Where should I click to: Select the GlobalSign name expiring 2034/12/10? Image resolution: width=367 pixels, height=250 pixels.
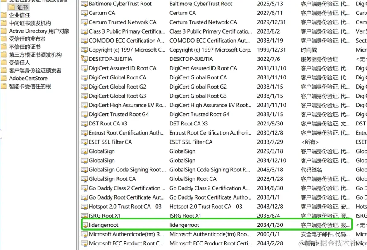click(x=102, y=161)
